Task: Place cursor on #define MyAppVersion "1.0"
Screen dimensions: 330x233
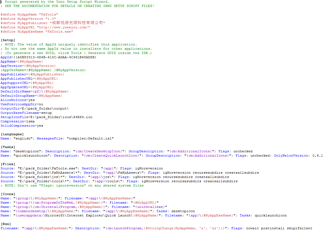Action: [x=28, y=19]
